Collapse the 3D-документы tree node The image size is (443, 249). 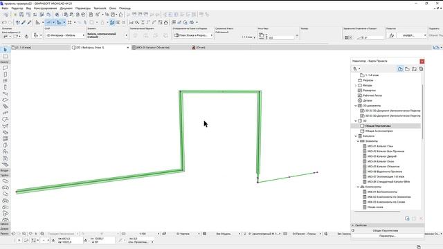[356, 106]
